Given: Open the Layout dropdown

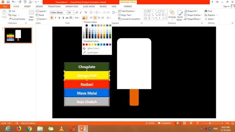Looking at the screenshot, I should pyautogui.click(x=41, y=11).
